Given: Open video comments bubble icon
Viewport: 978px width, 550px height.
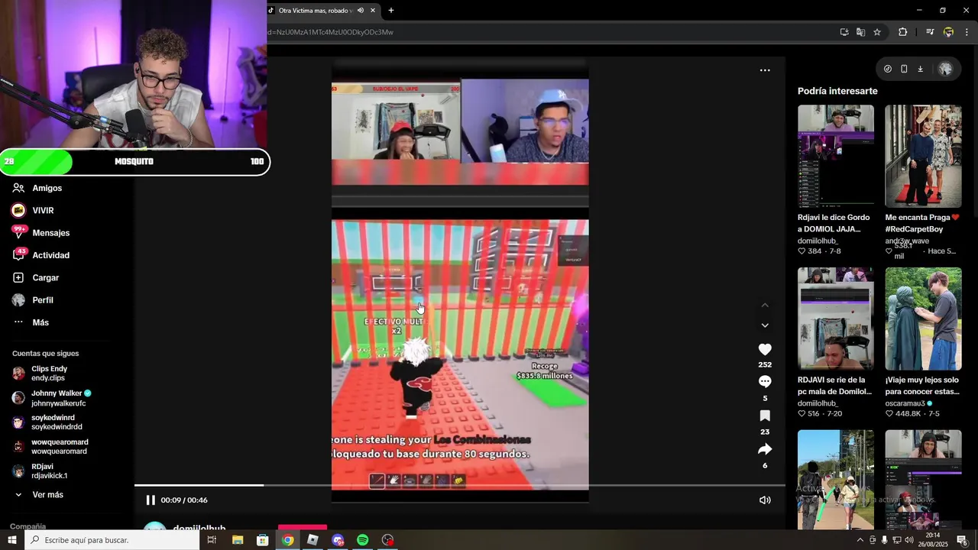Looking at the screenshot, I should [x=765, y=381].
